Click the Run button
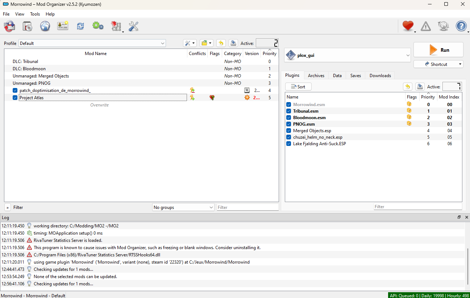Image resolution: width=470 pixels, height=298 pixels. (438, 50)
